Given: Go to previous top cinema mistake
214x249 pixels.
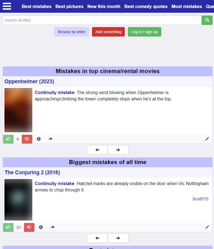Looking at the screenshot, I should click(x=97, y=150).
